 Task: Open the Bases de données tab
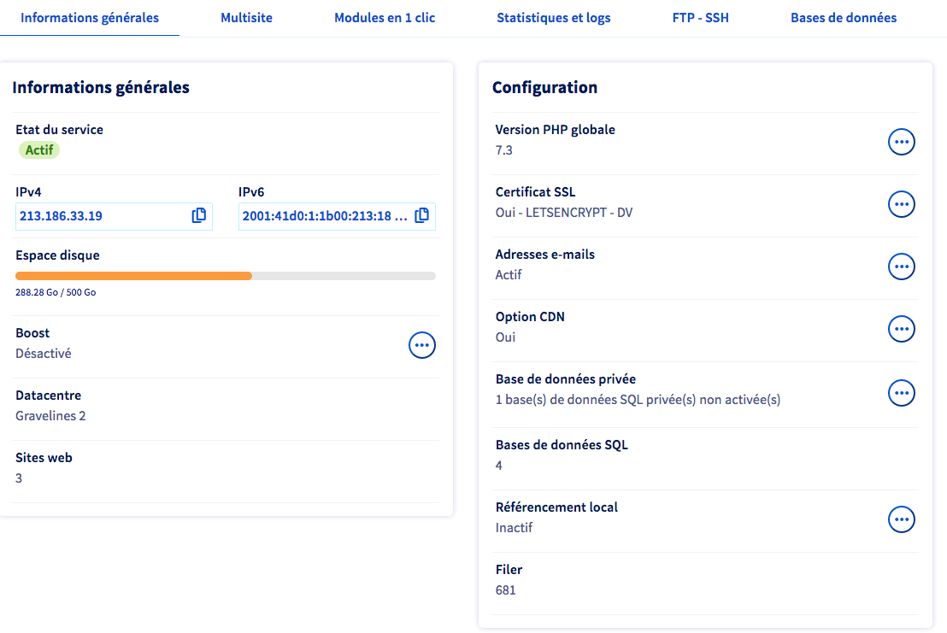click(x=844, y=18)
